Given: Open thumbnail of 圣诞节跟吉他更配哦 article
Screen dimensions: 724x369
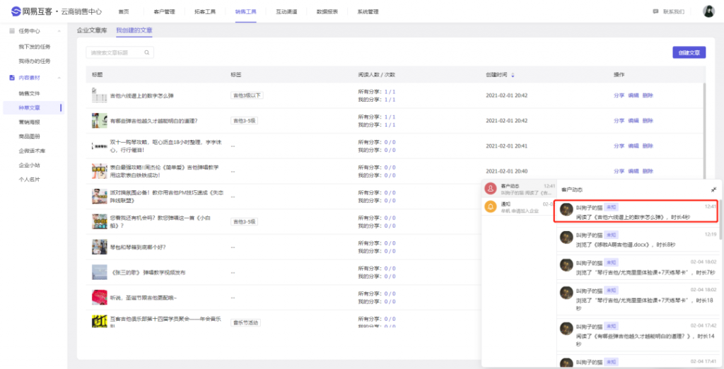Looking at the screenshot, I should point(99,298).
